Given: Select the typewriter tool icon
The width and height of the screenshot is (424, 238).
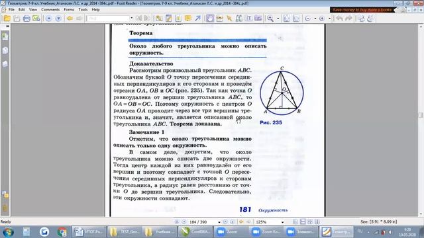Looking at the screenshot, I should point(159,19).
